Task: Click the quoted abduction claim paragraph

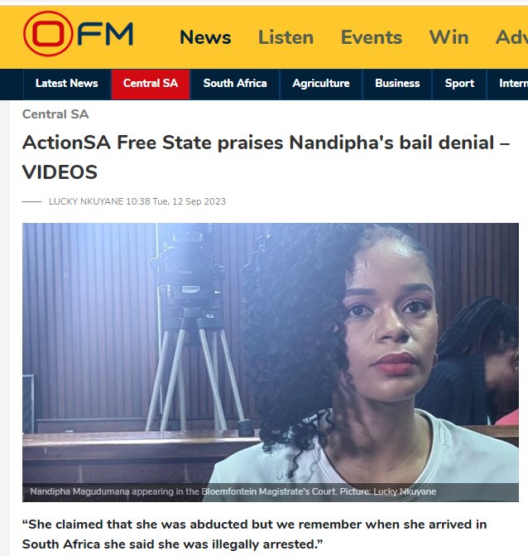Action: (x=254, y=534)
